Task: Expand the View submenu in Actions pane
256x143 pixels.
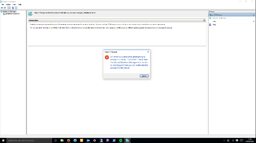Action: click(254, 21)
